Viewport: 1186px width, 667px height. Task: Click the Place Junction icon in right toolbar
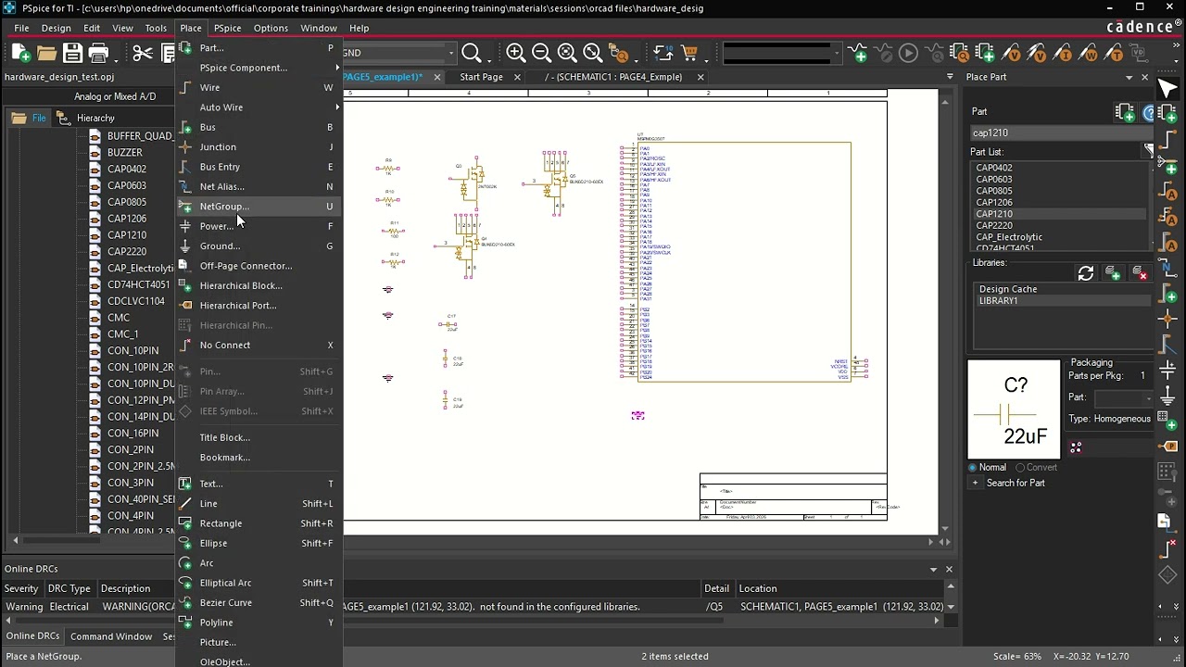(1167, 320)
